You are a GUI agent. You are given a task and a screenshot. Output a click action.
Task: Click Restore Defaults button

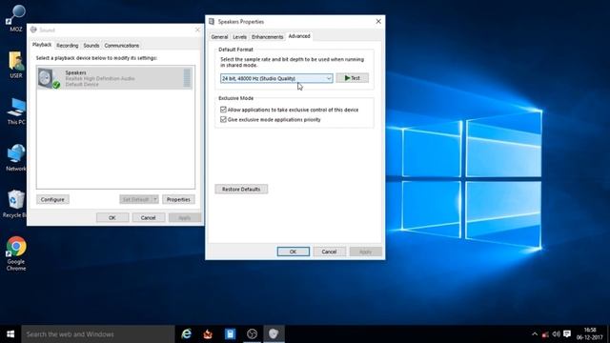click(241, 189)
